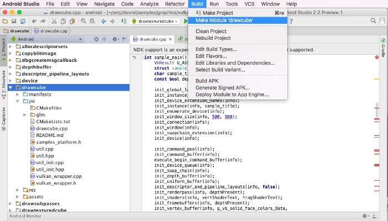Click the Hide Project panel icon
Viewport: 388px width, 221px height.
coord(125,39)
